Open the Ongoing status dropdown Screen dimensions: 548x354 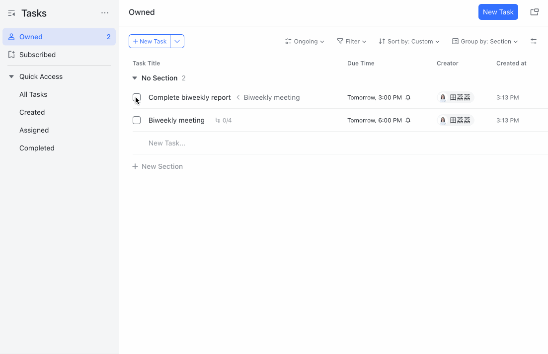(305, 41)
